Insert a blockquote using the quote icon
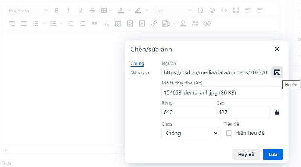Screen dimensions: 301x167 pos(94,24)
